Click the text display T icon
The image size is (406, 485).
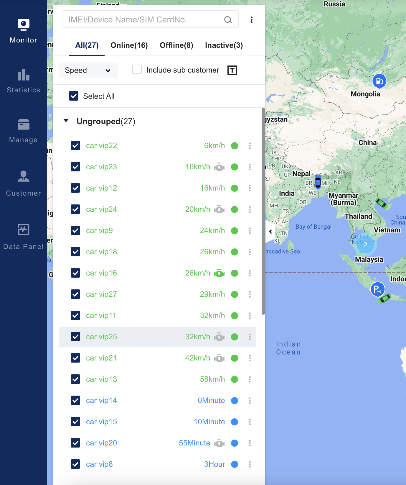click(232, 70)
